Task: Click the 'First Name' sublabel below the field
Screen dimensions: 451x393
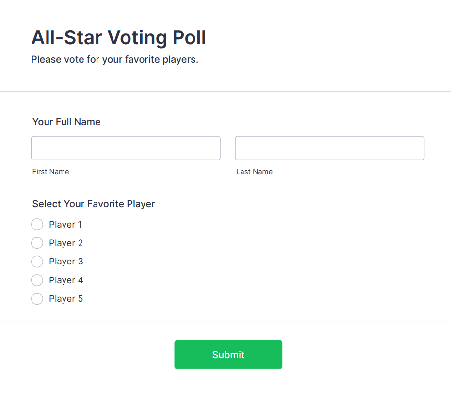Action: click(x=50, y=172)
